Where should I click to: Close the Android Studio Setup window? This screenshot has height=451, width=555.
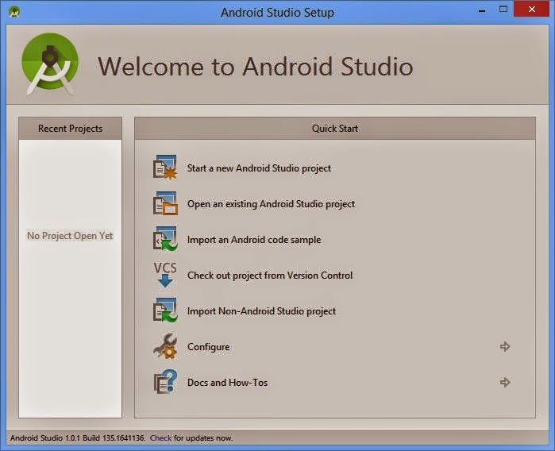532,10
